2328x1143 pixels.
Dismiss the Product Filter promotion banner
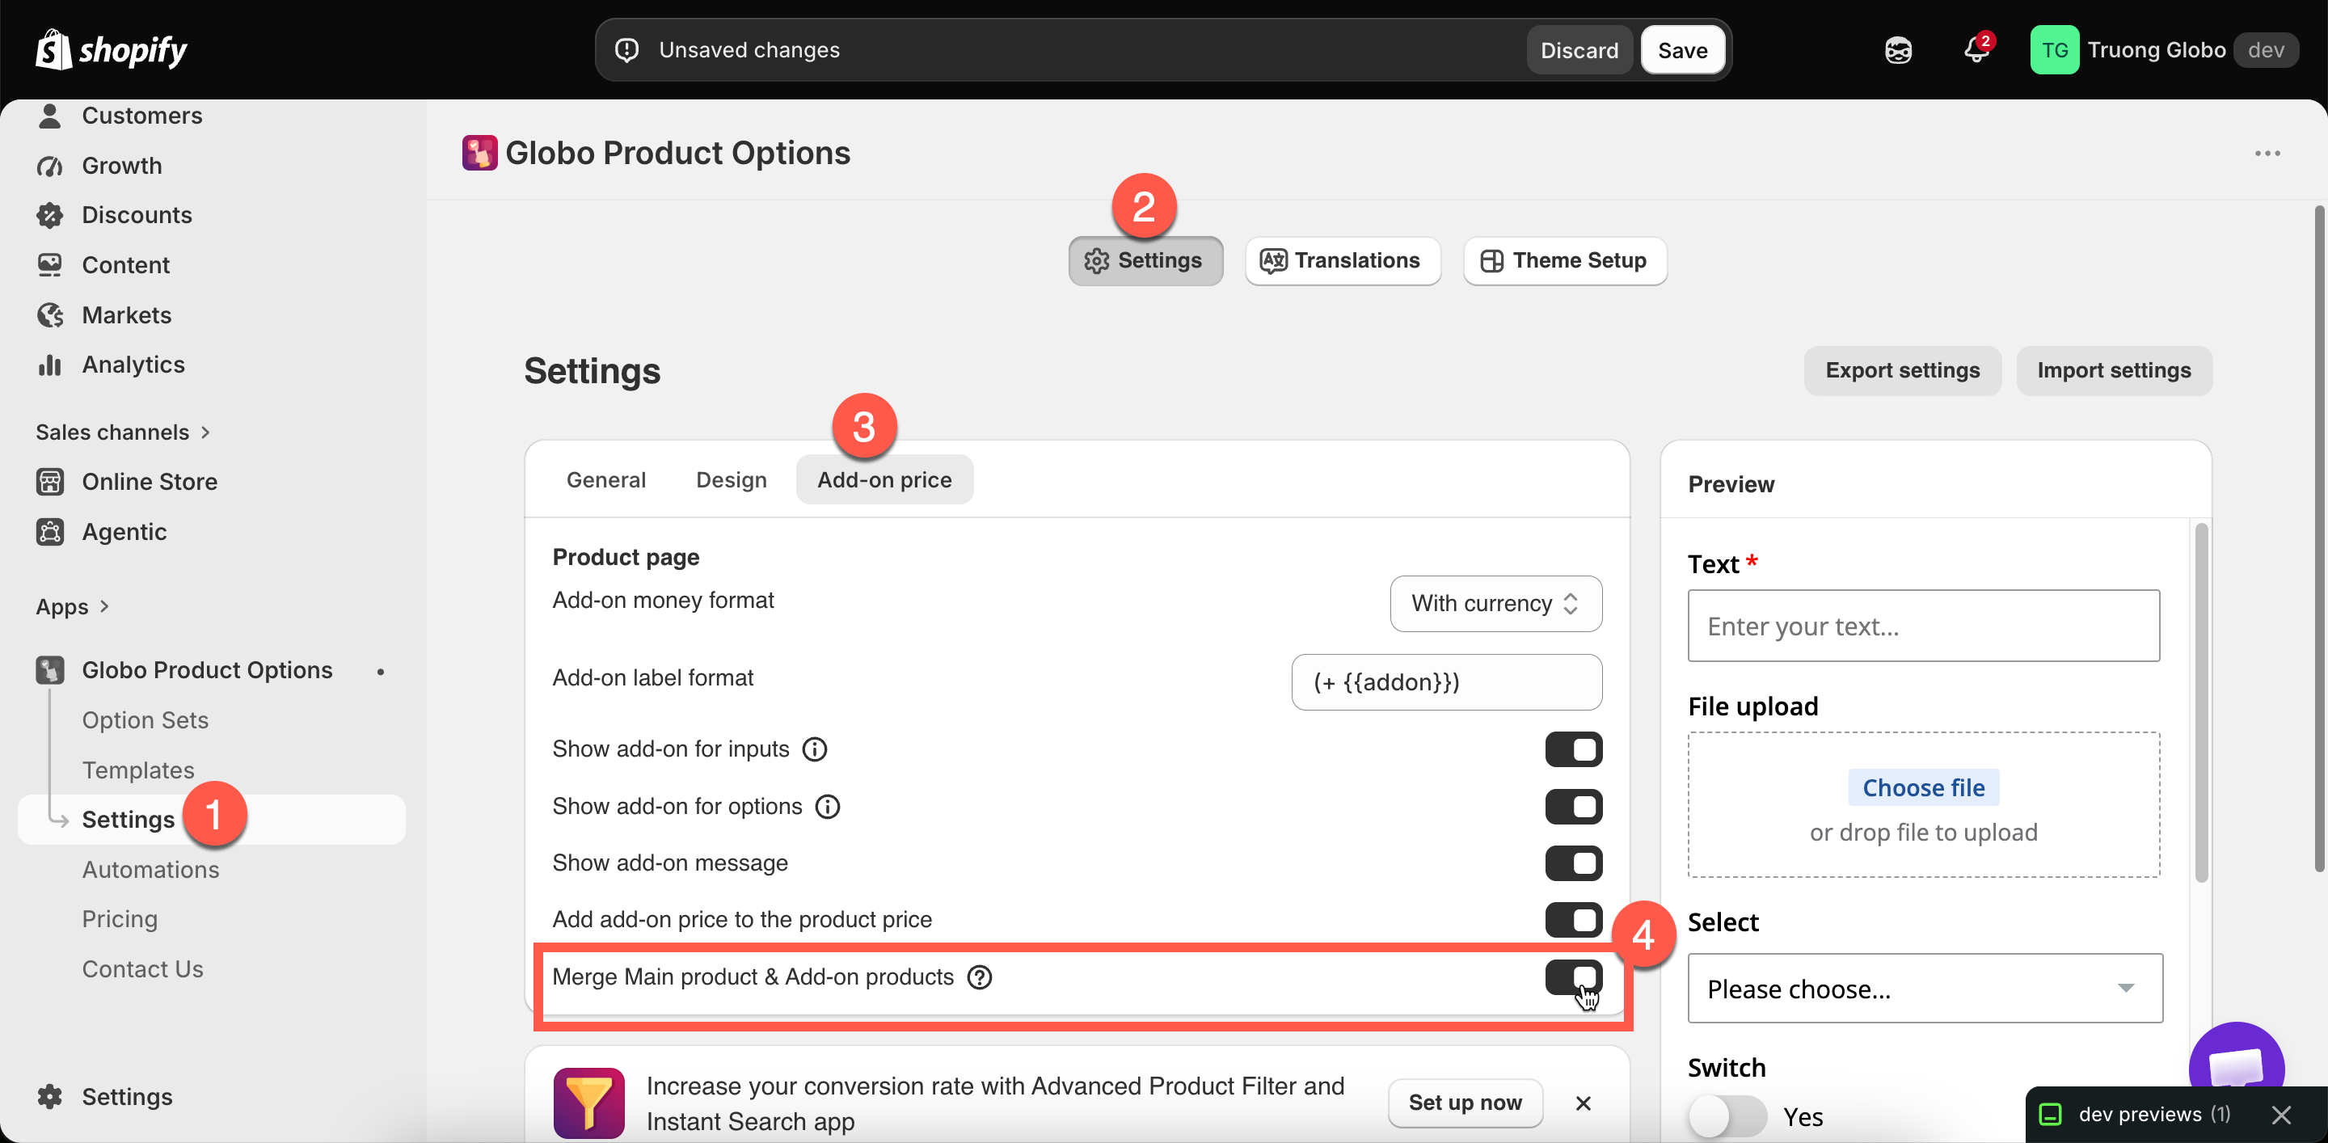[x=1583, y=1103]
